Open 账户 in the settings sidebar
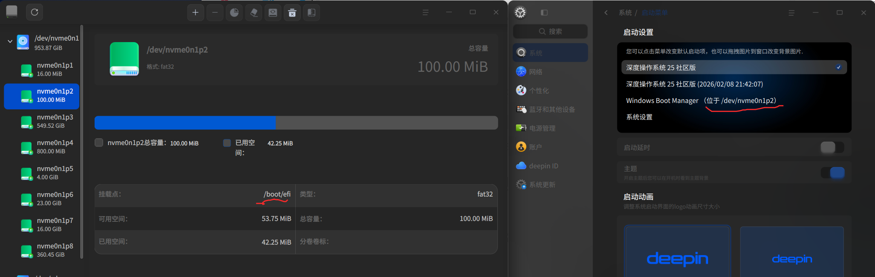This screenshot has height=277, width=875. [550, 147]
